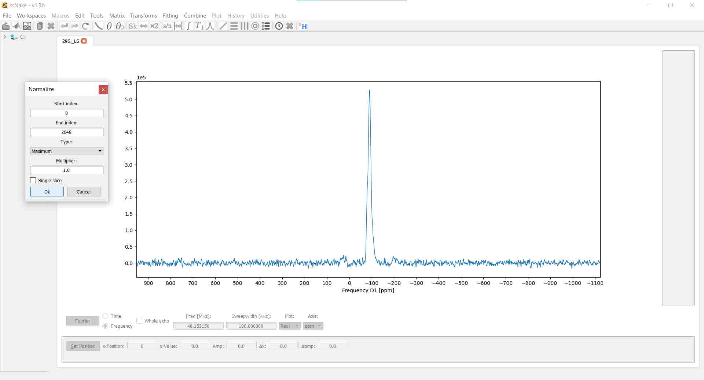Click the x-Position field
Screen dimensions: 704x380
[142, 346]
